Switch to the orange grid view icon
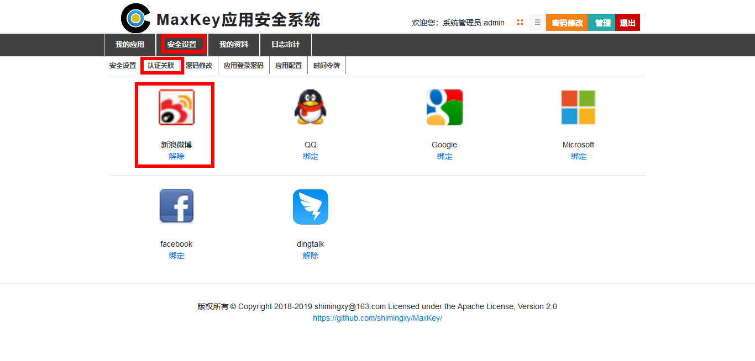This screenshot has height=361, width=755. [520, 23]
